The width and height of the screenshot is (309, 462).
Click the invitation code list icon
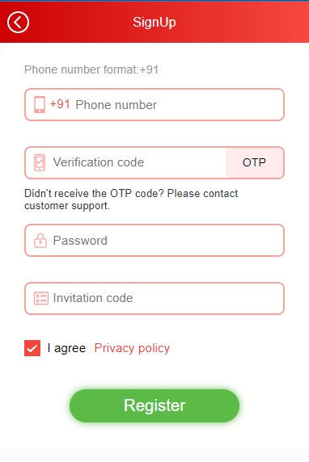click(x=41, y=298)
